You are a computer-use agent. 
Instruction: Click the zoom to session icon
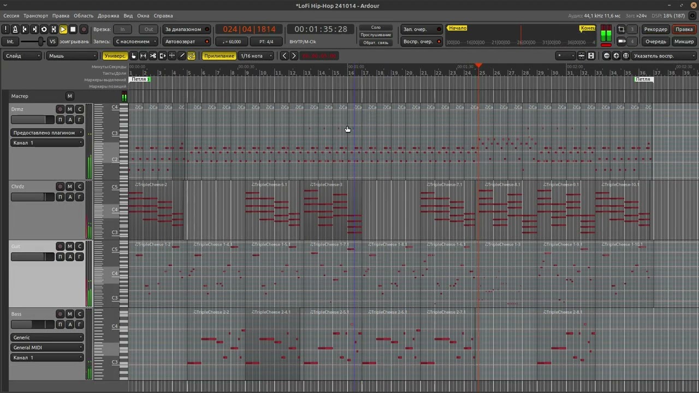click(x=626, y=56)
